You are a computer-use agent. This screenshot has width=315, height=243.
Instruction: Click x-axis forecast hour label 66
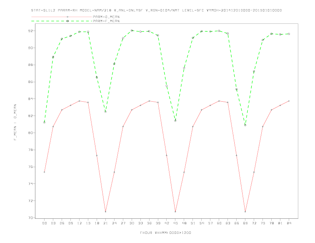pyautogui.click(x=237, y=223)
